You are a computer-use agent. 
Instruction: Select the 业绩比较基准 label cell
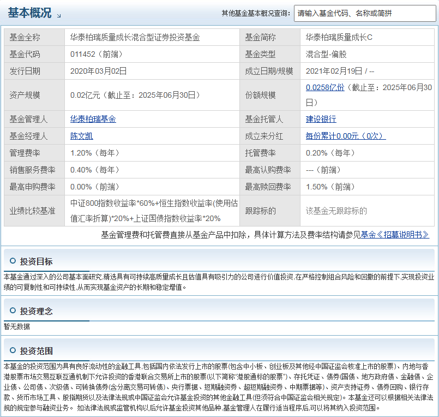tap(34, 211)
